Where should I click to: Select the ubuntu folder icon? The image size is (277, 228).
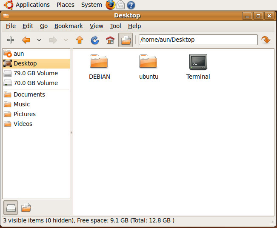[x=148, y=61]
